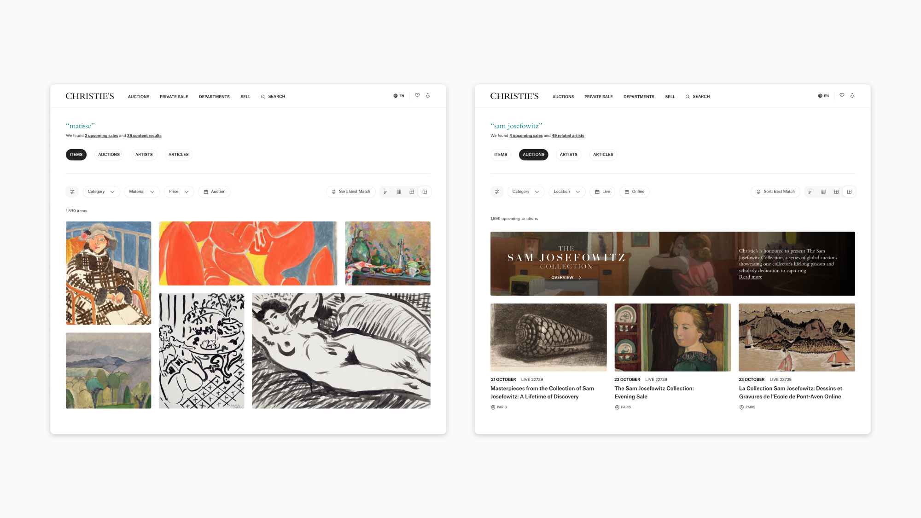This screenshot has width=921, height=518.
Task: Open the Location filter dropdown
Action: point(567,192)
